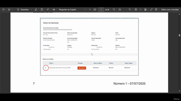Rotate the page
The height and width of the screenshot is (101, 181).
tap(114, 10)
